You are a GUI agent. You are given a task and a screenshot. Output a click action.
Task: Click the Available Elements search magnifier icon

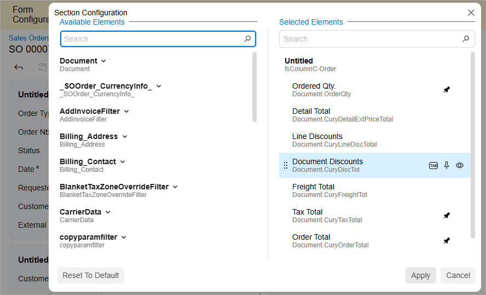(x=248, y=39)
